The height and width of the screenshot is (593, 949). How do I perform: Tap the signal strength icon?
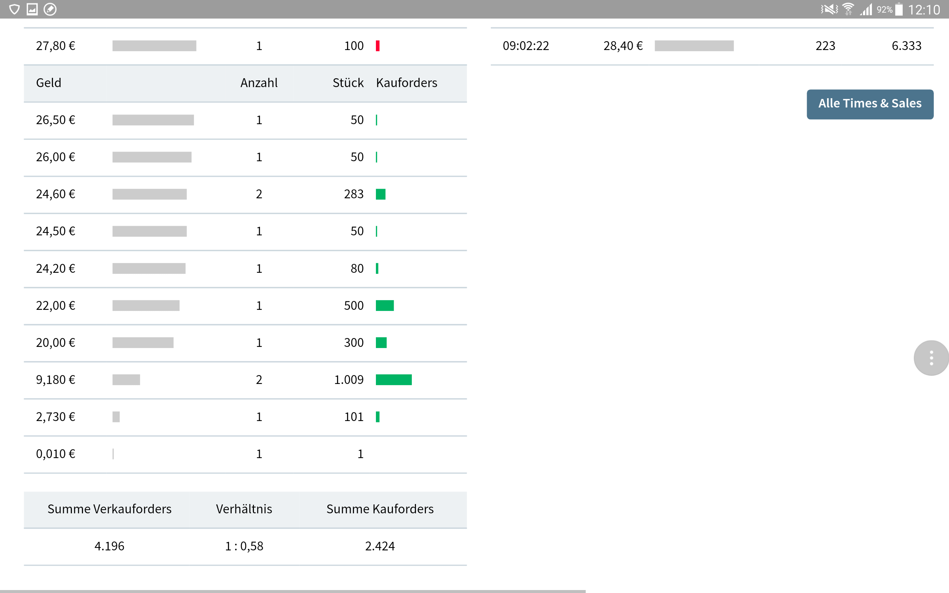[x=866, y=9]
